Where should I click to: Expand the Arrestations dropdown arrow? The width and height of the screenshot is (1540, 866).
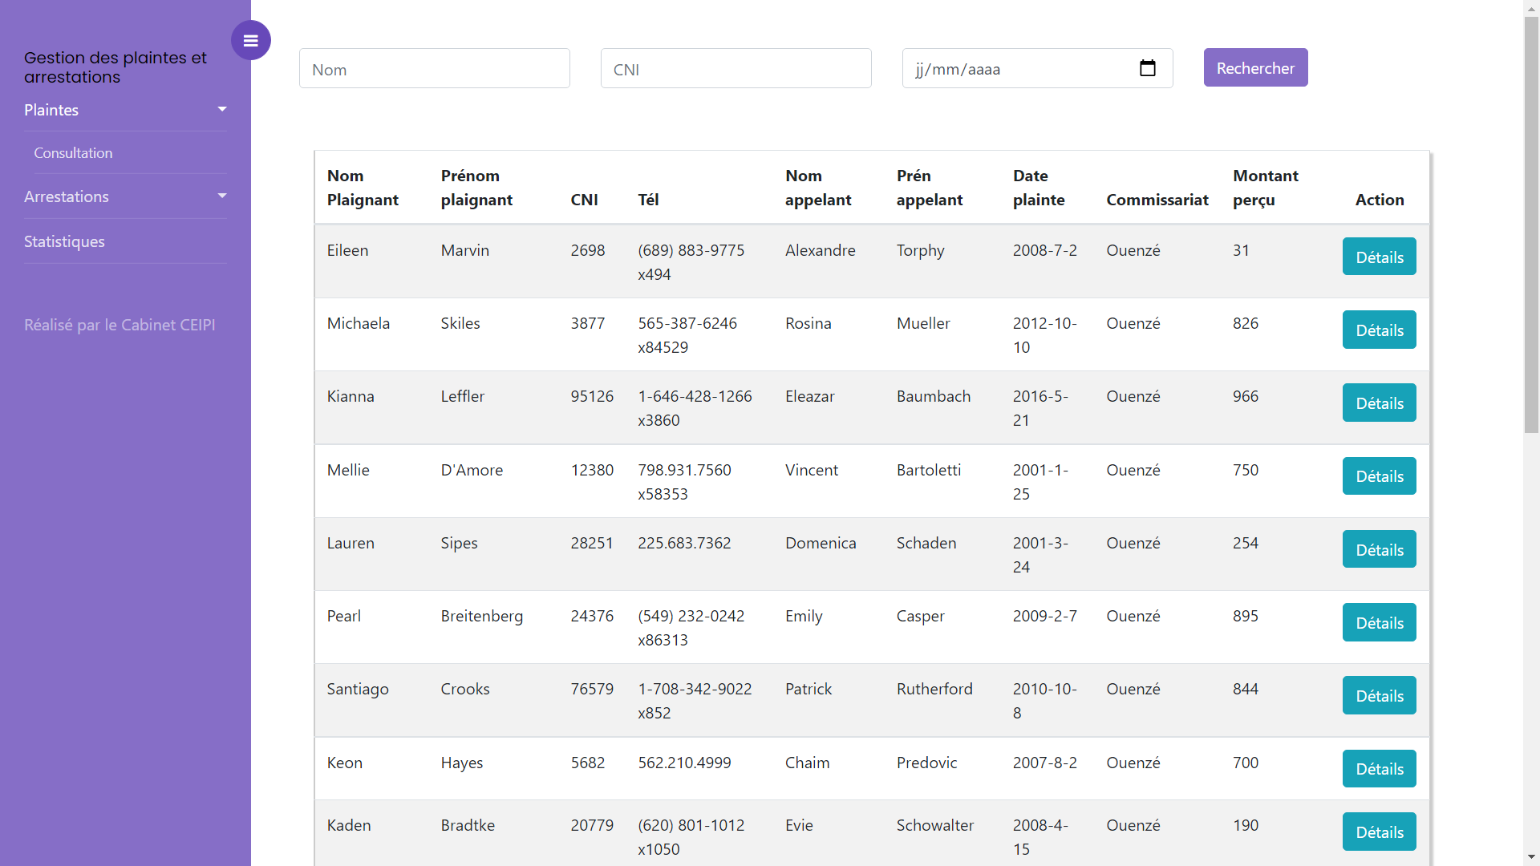point(222,196)
